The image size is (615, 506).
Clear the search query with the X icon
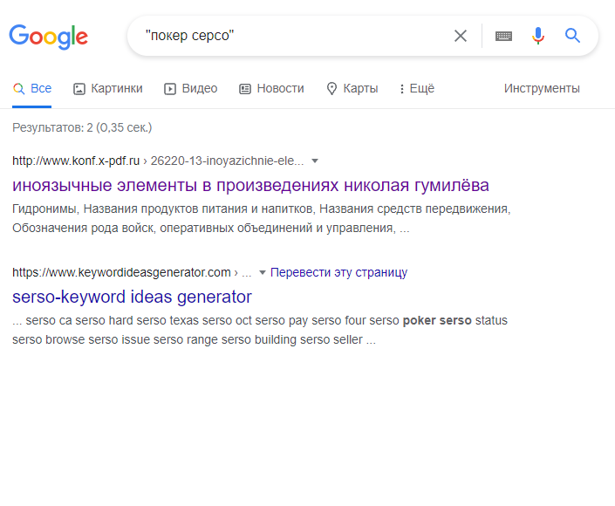pos(461,36)
